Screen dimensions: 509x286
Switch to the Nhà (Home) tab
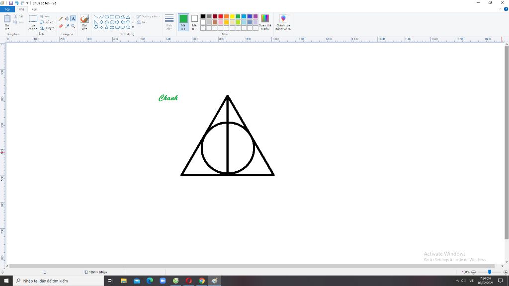21,9
